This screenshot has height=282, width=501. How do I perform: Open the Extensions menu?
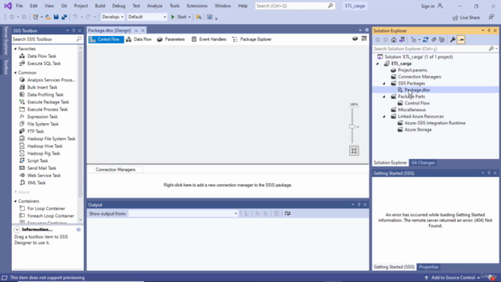click(196, 5)
